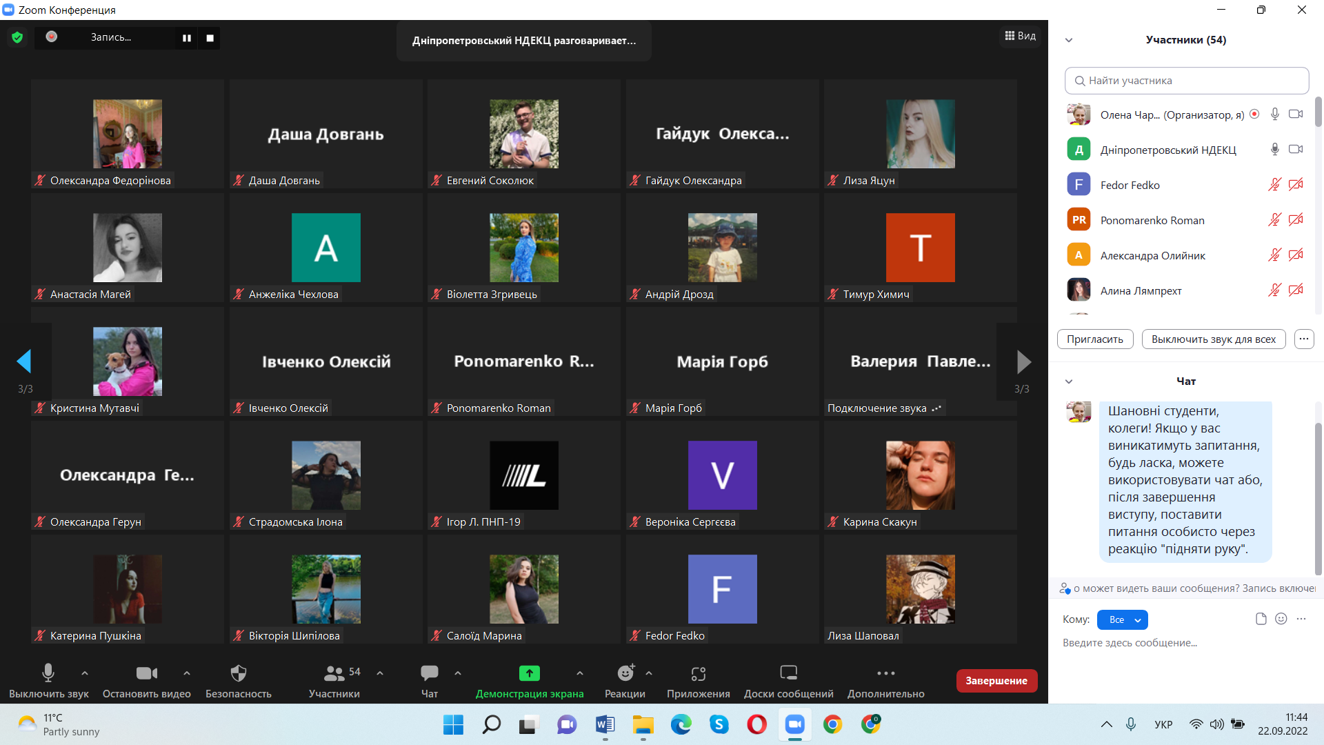Click Евгений Соколюк video thumbnail
Screen dimensions: 1324x745
pos(524,134)
